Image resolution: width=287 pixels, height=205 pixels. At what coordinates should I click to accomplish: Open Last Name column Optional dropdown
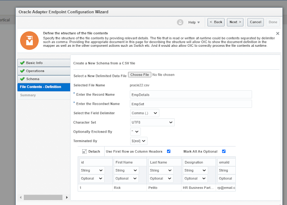[161, 178]
